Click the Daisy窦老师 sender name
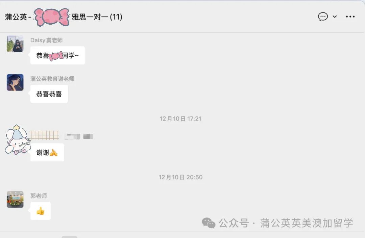Image resolution: width=365 pixels, height=238 pixels. (46, 40)
